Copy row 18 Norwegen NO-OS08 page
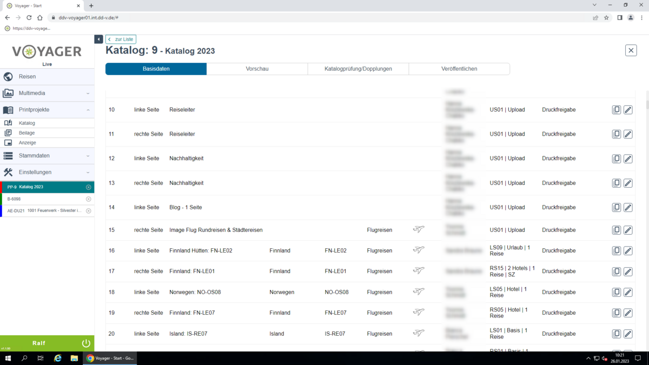This screenshot has height=365, width=649. (616, 292)
